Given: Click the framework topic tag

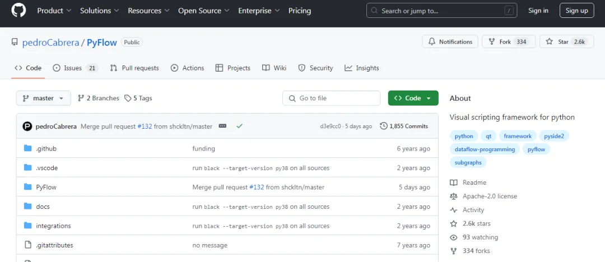Looking at the screenshot, I should (518, 136).
